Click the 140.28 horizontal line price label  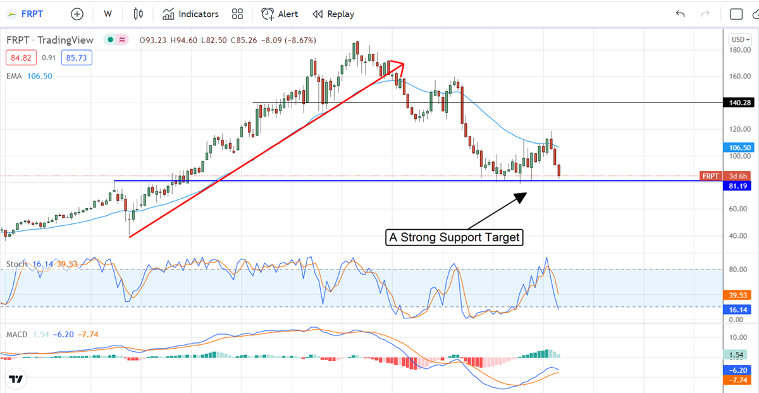(739, 103)
